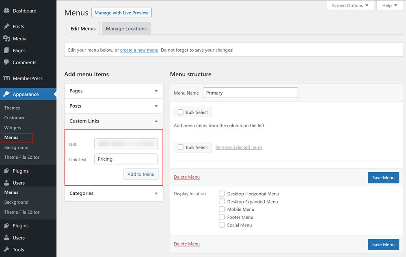Click the blurred URL input field
This screenshot has width=406, height=257.
pos(126,144)
